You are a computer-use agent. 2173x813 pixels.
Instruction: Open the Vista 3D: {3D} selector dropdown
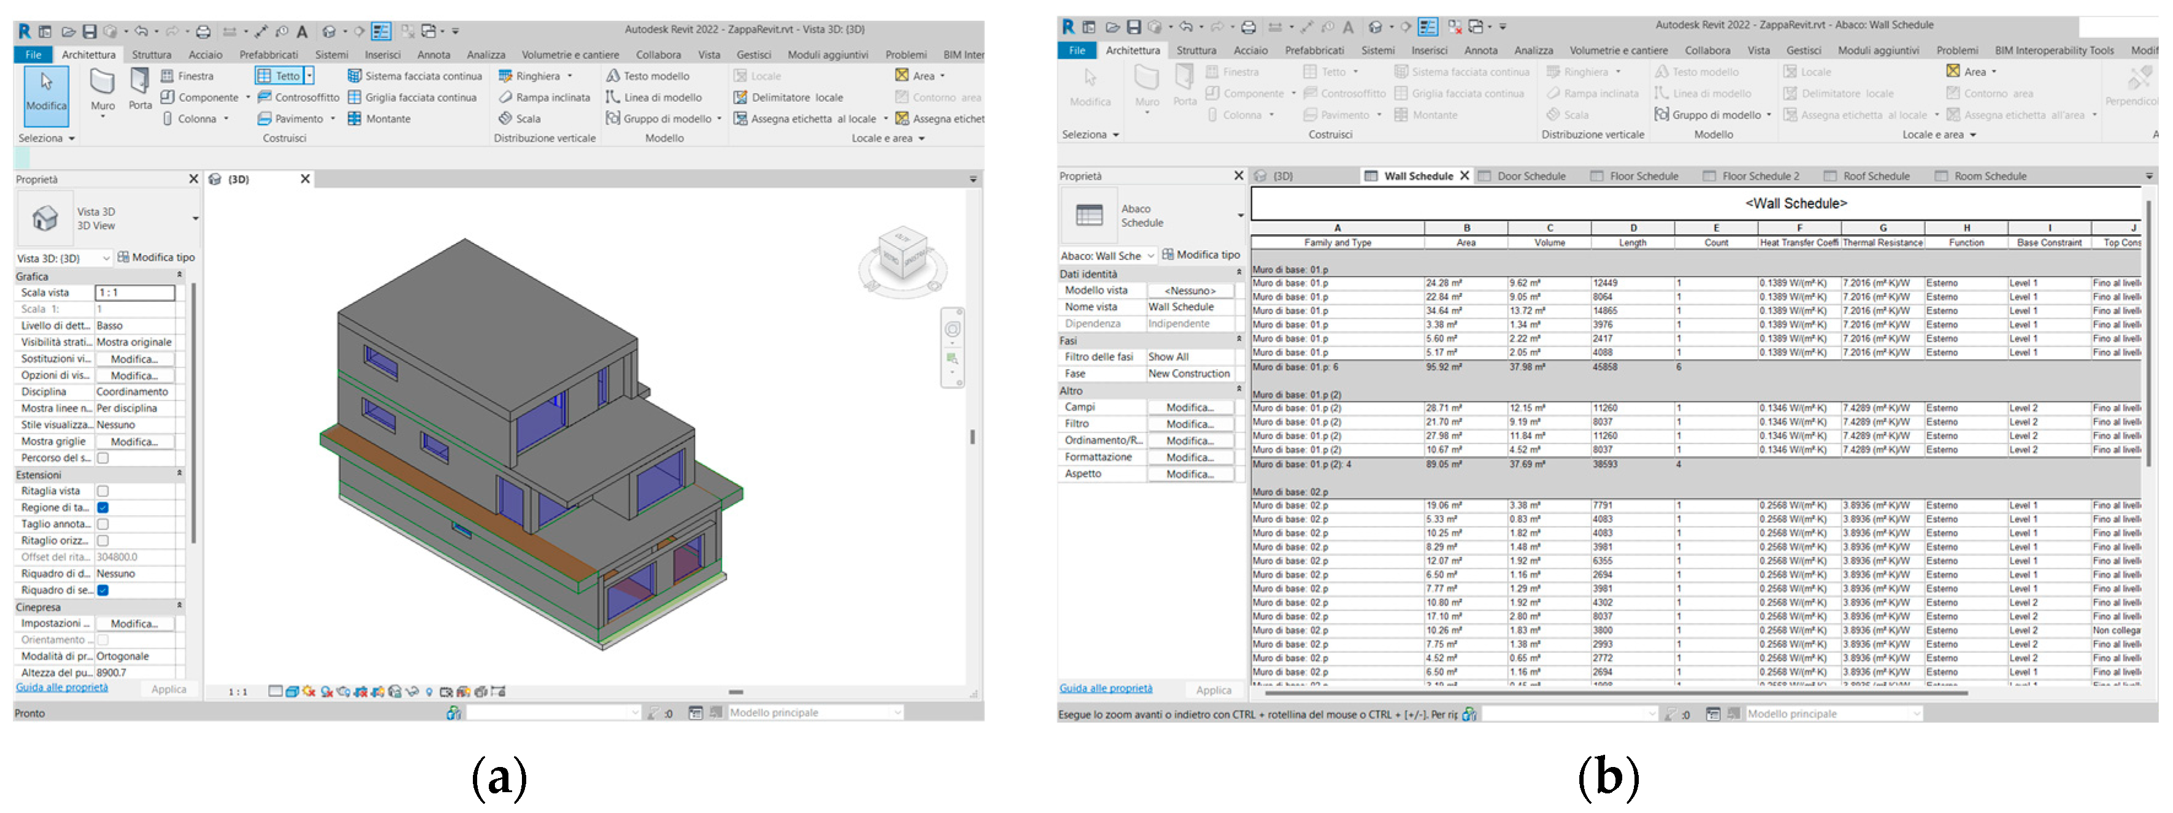(x=106, y=258)
